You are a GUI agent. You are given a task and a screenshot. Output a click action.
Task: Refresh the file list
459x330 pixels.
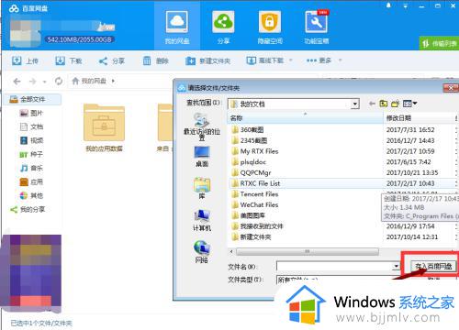59,81
